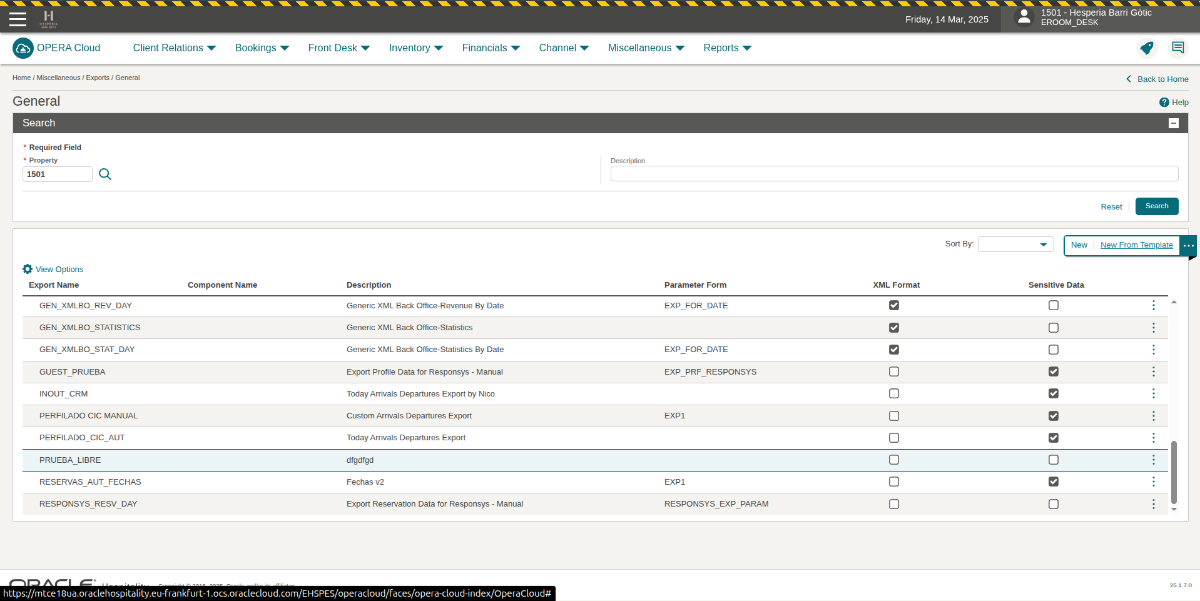
Task: Click the Help question mark icon
Action: (1164, 103)
